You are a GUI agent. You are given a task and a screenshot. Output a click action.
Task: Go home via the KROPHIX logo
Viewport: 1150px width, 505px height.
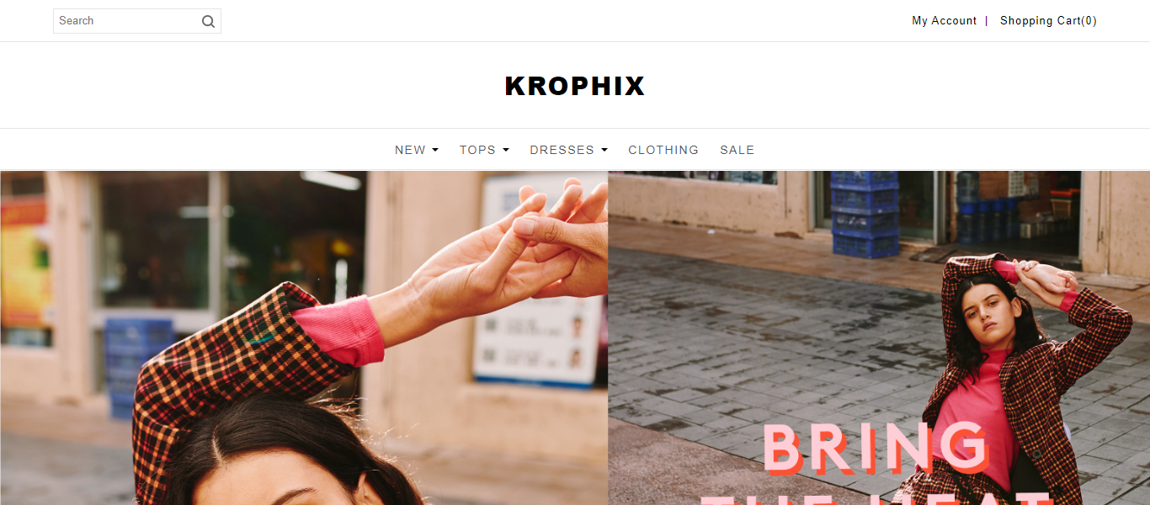click(575, 86)
